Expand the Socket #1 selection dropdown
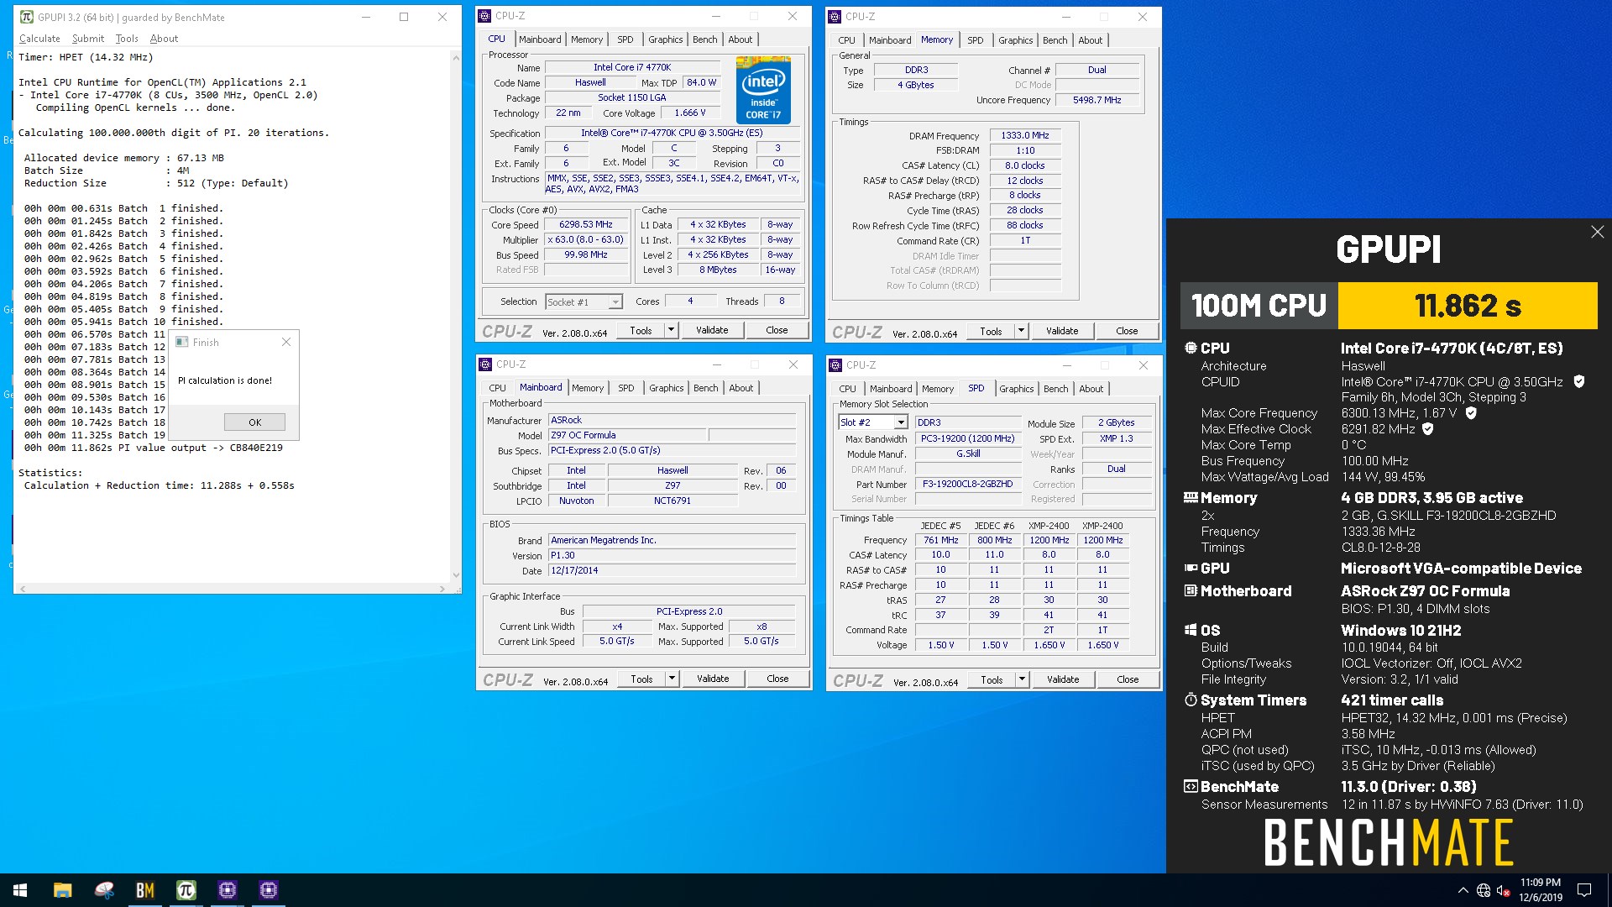Image resolution: width=1612 pixels, height=907 pixels. tap(615, 302)
